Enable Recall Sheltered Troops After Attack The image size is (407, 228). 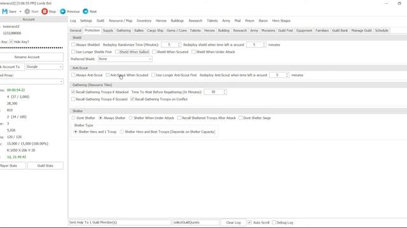click(x=179, y=118)
